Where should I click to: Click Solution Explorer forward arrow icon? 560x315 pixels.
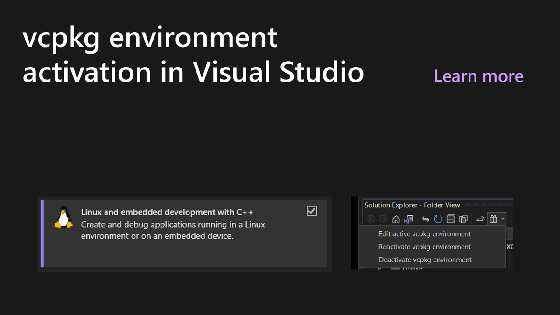pyautogui.click(x=383, y=219)
